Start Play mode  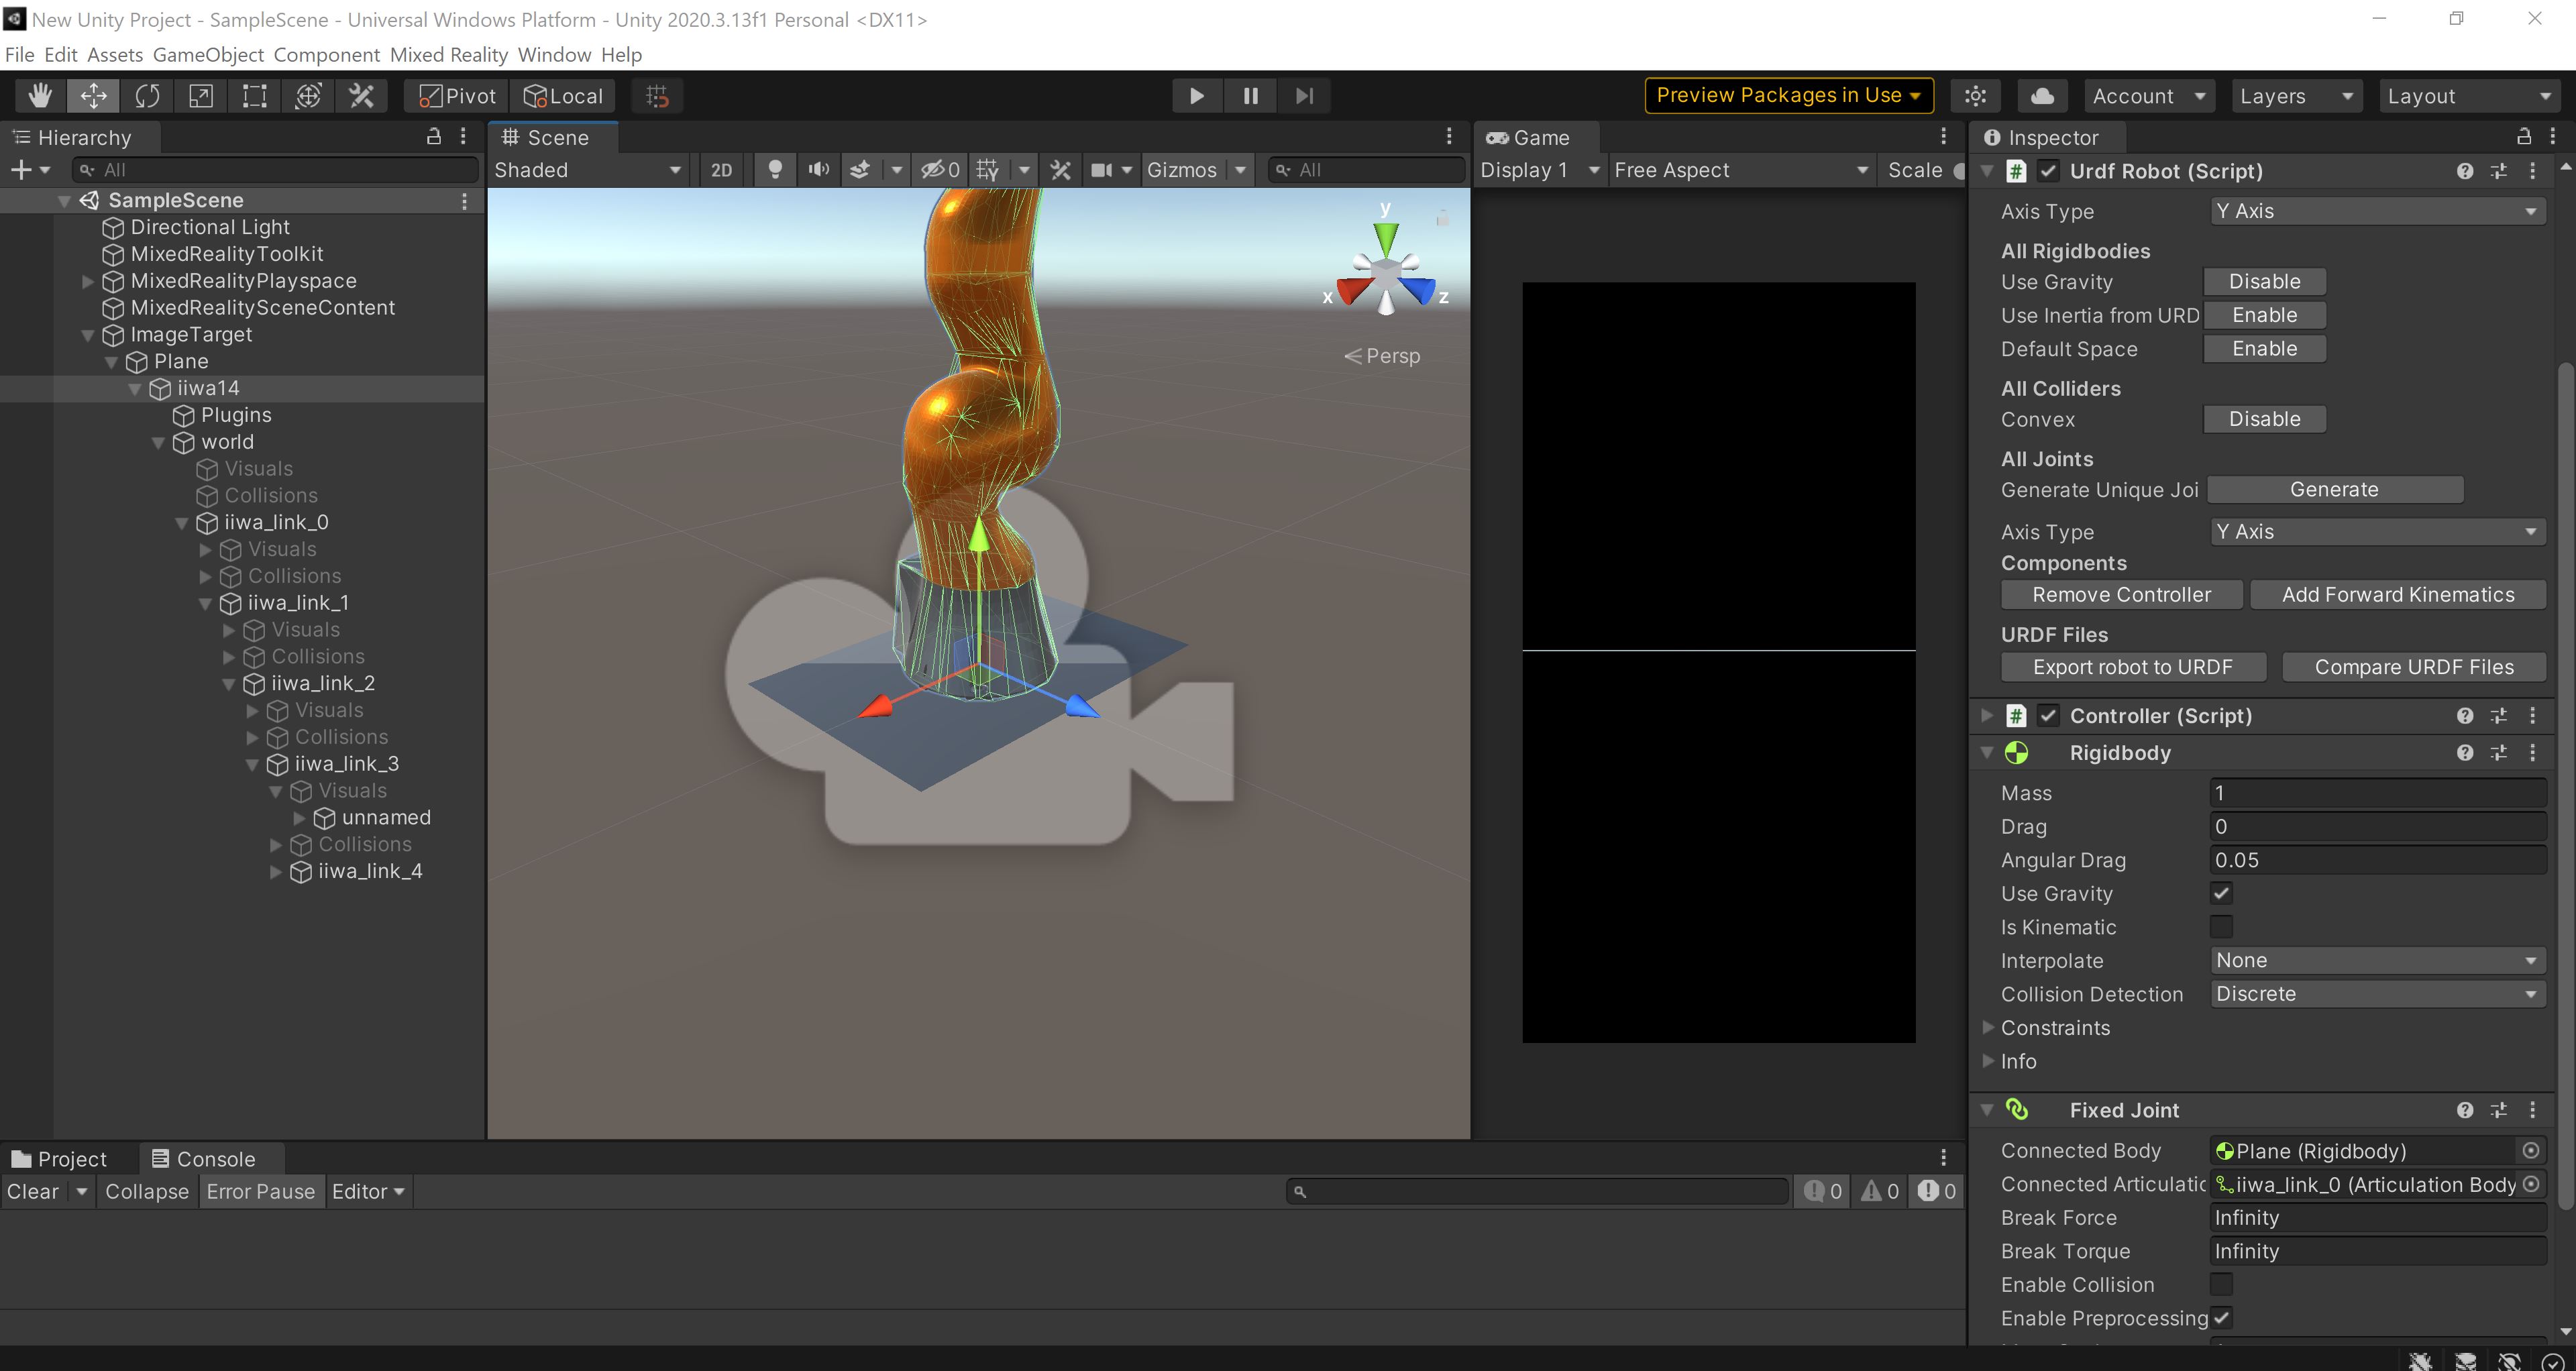(x=1196, y=96)
